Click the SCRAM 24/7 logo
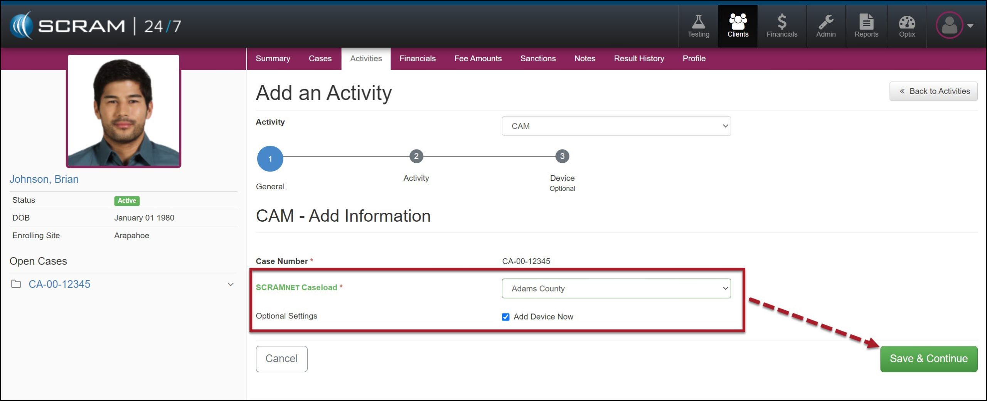This screenshot has width=987, height=401. click(95, 26)
